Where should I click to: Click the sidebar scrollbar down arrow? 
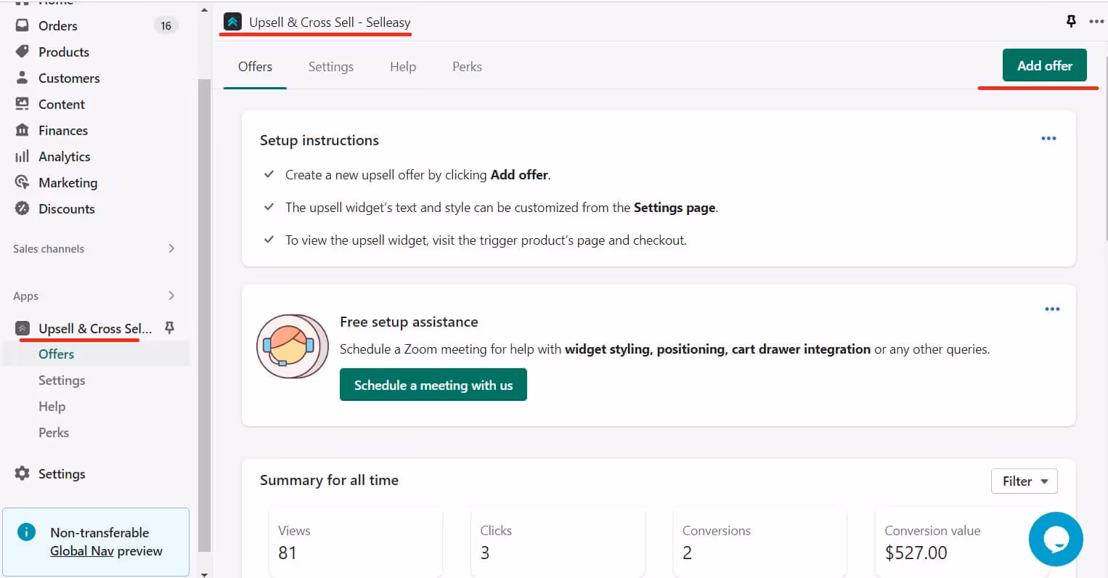[204, 574]
